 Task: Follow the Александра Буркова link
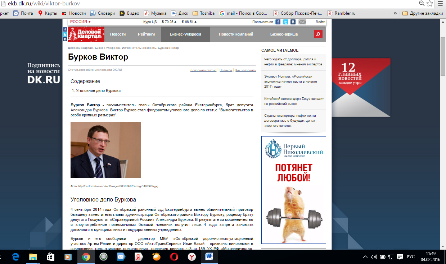[x=89, y=110]
